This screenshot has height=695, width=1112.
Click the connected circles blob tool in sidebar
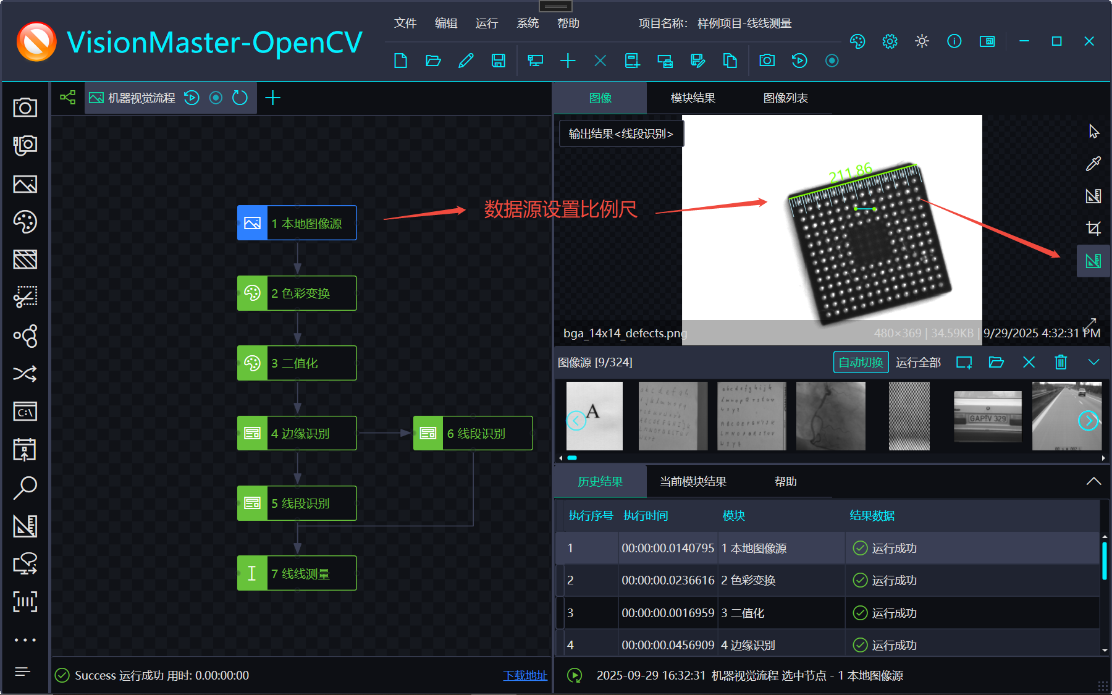tap(25, 336)
